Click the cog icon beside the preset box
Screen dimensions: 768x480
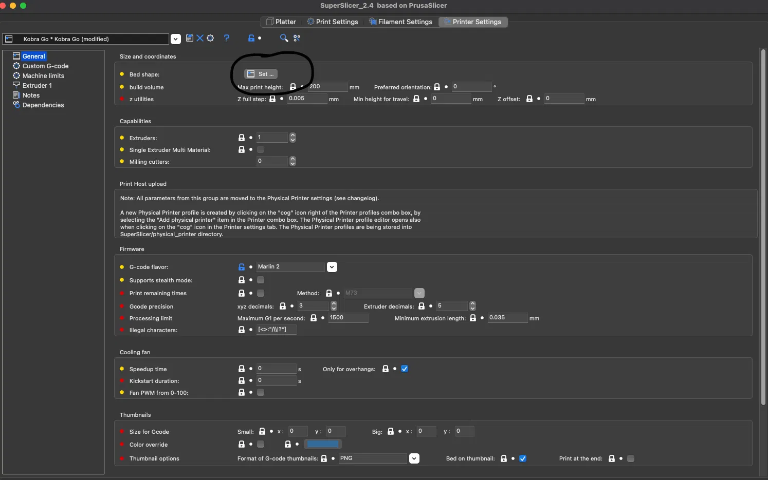click(210, 38)
